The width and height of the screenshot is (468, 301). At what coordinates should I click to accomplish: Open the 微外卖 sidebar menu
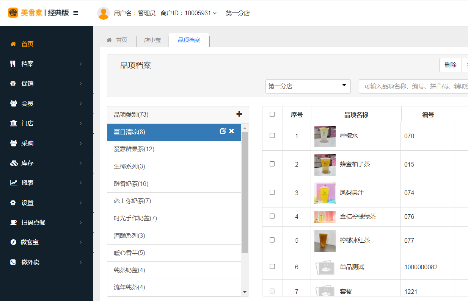pos(46,262)
